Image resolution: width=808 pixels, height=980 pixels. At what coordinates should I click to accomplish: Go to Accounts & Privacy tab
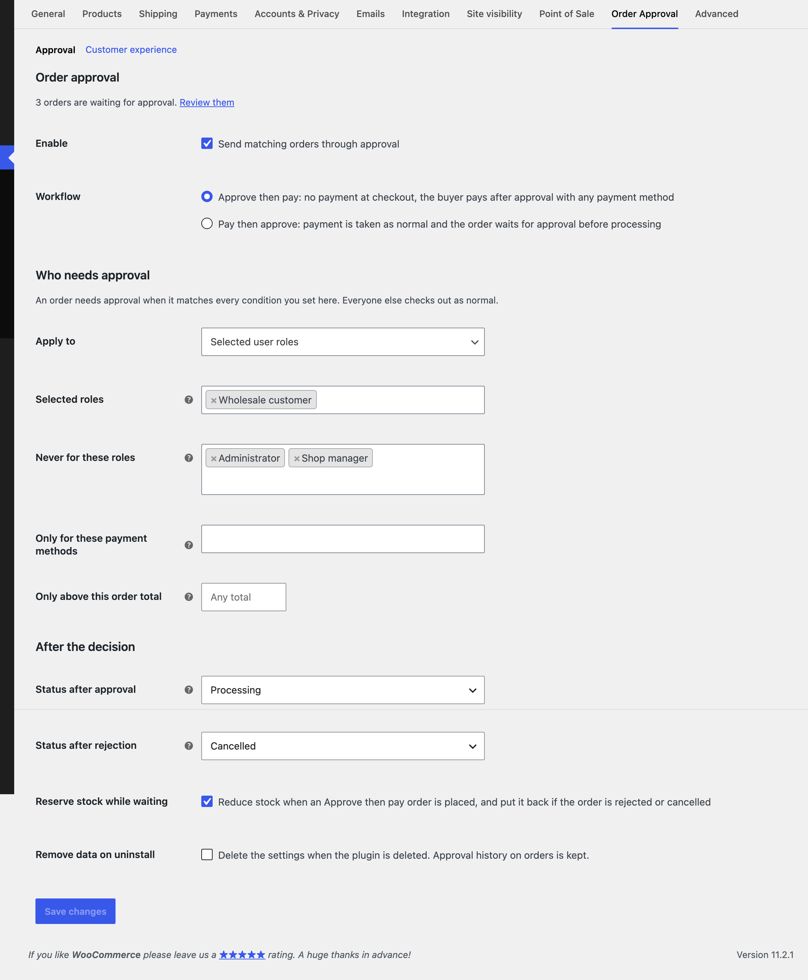[297, 14]
